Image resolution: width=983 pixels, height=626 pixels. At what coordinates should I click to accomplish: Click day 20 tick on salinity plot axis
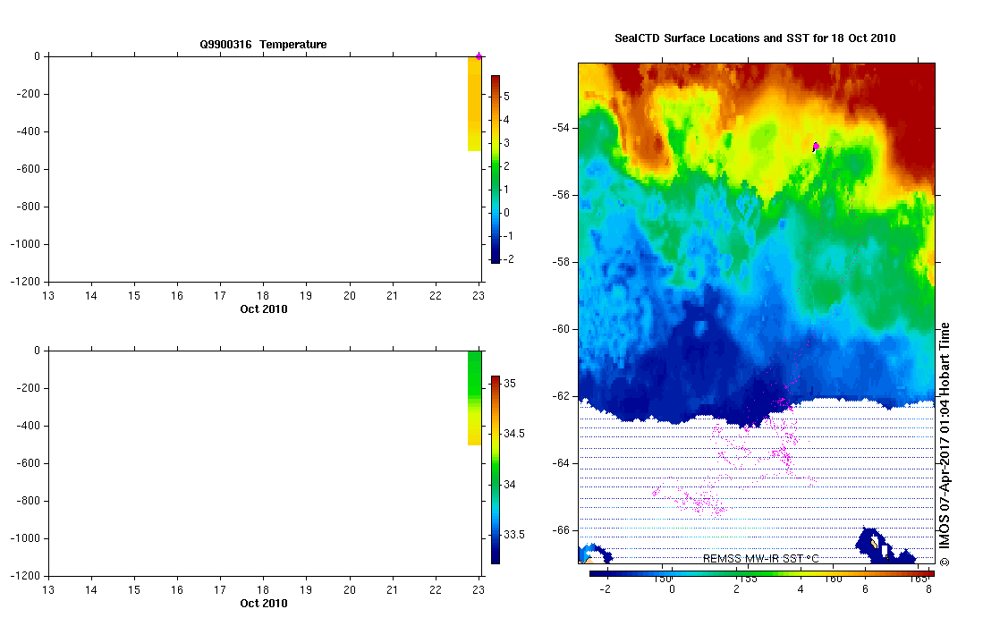[x=350, y=590]
